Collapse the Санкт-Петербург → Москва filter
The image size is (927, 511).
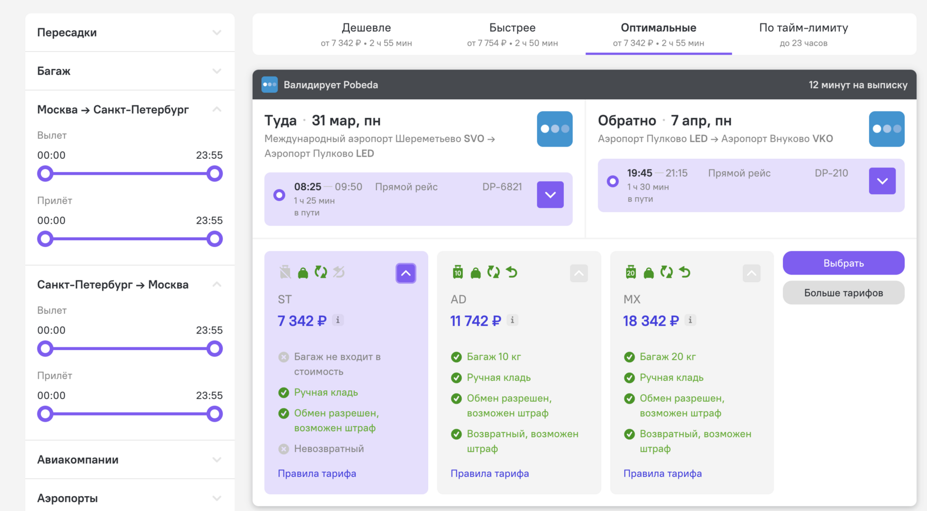[x=217, y=284]
